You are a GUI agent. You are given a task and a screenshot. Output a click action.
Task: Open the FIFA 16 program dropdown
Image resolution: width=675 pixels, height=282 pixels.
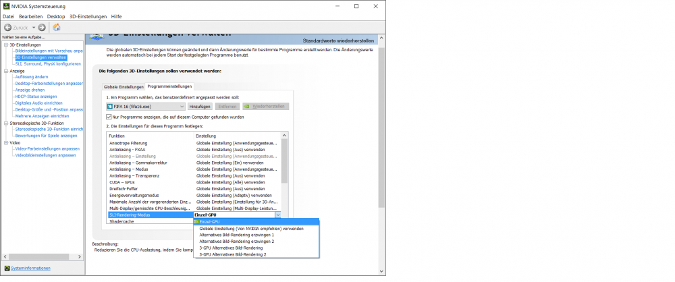182,107
